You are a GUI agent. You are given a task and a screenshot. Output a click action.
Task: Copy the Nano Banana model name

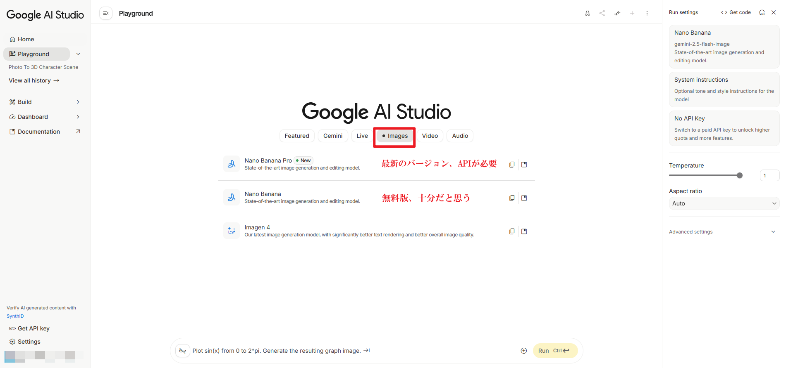pos(512,198)
